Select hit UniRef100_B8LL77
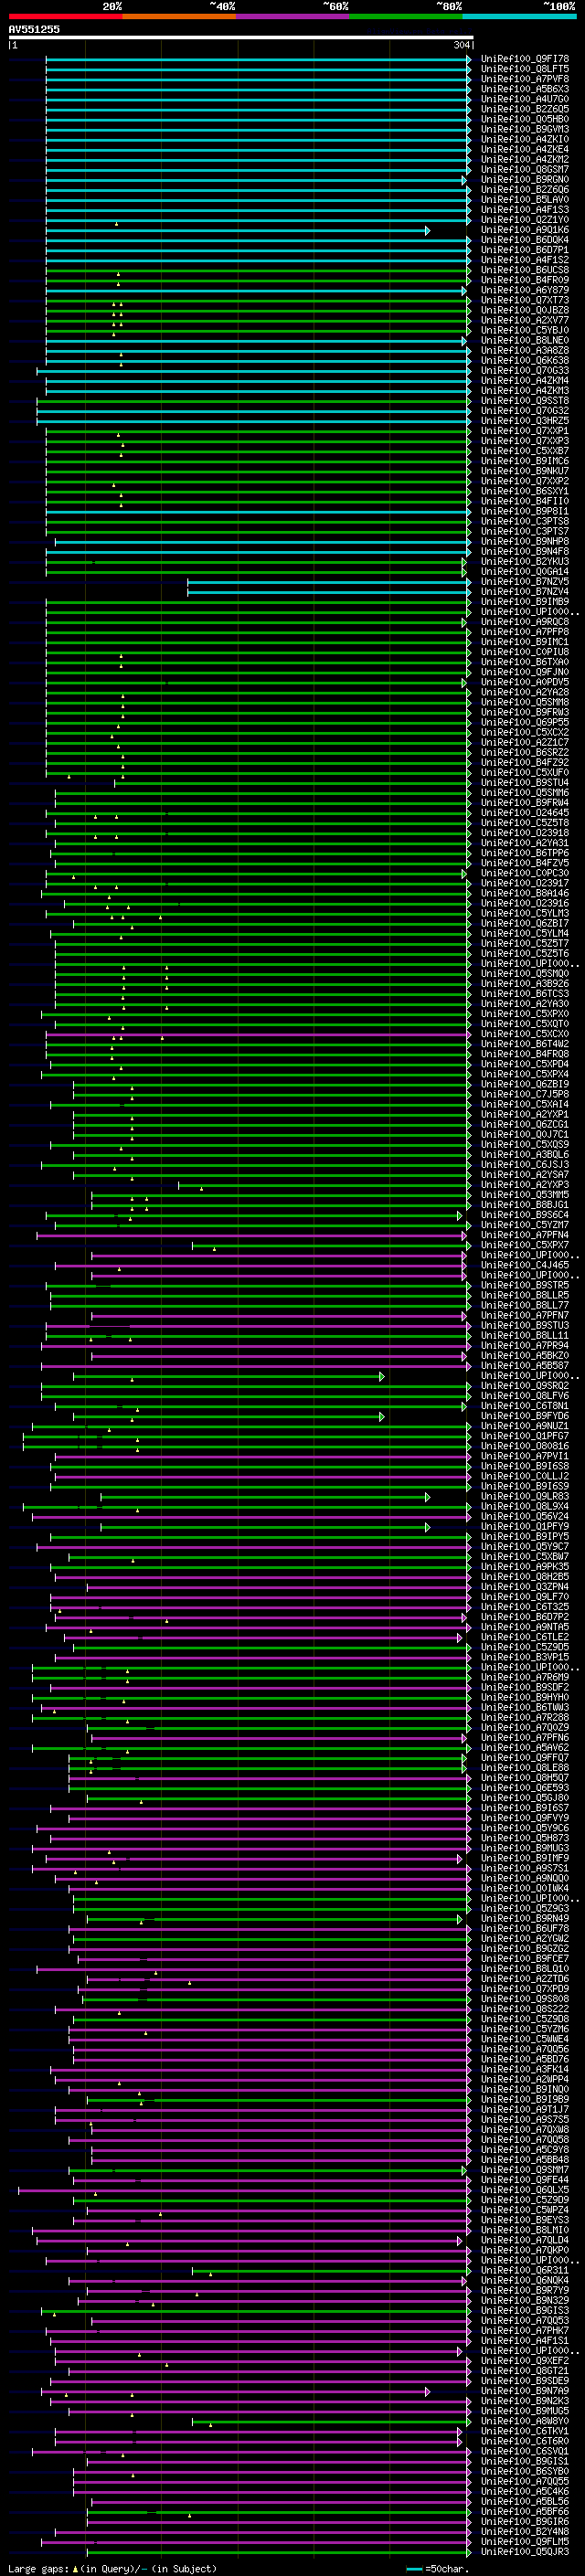Screen dimensions: 585x2576 click(x=525, y=1305)
